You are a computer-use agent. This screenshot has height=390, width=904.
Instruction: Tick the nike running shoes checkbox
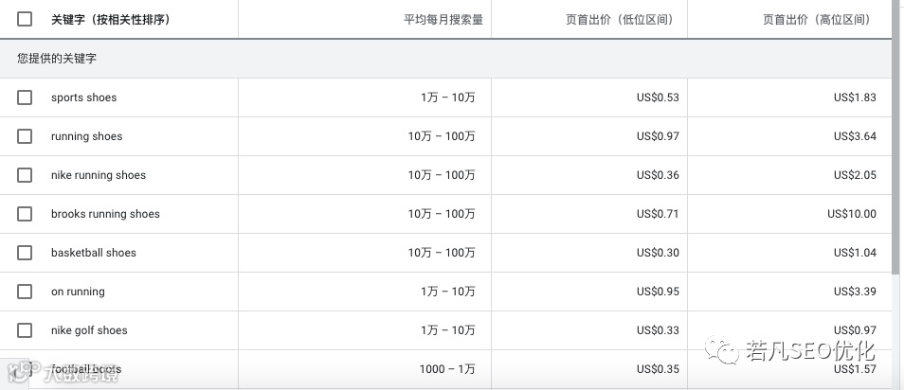(x=25, y=175)
